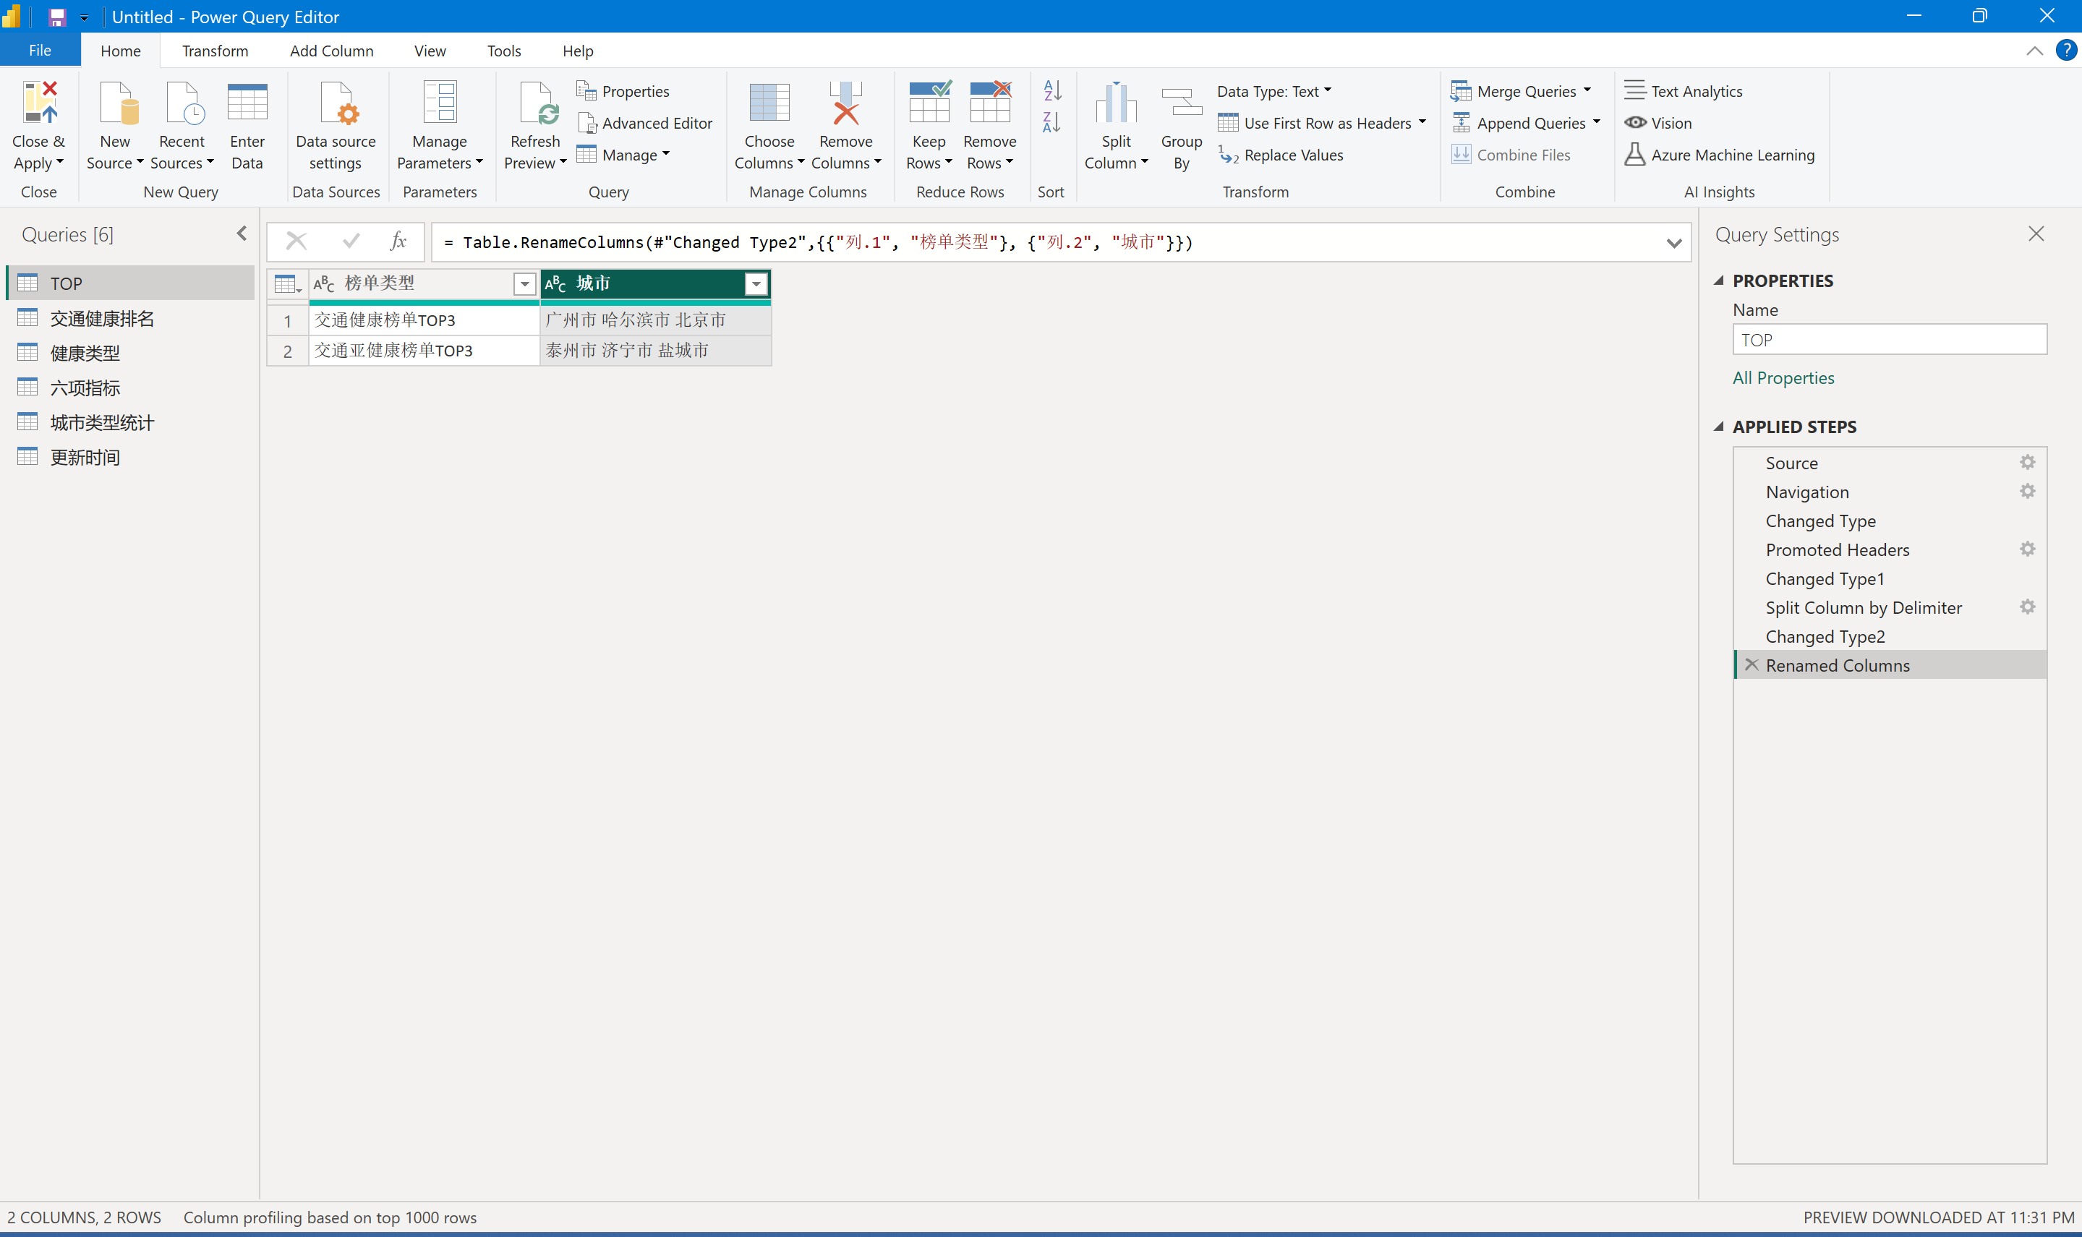Switch to the Transform tab

215,51
